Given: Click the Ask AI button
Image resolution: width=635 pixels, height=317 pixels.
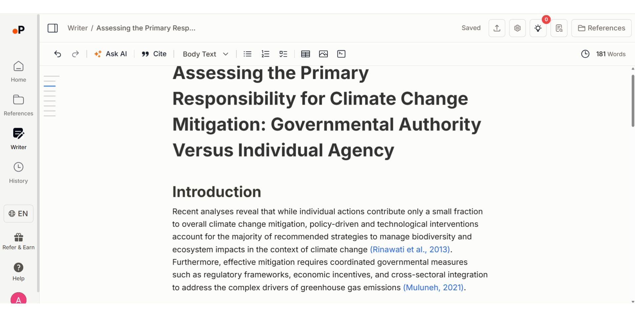Looking at the screenshot, I should point(110,54).
